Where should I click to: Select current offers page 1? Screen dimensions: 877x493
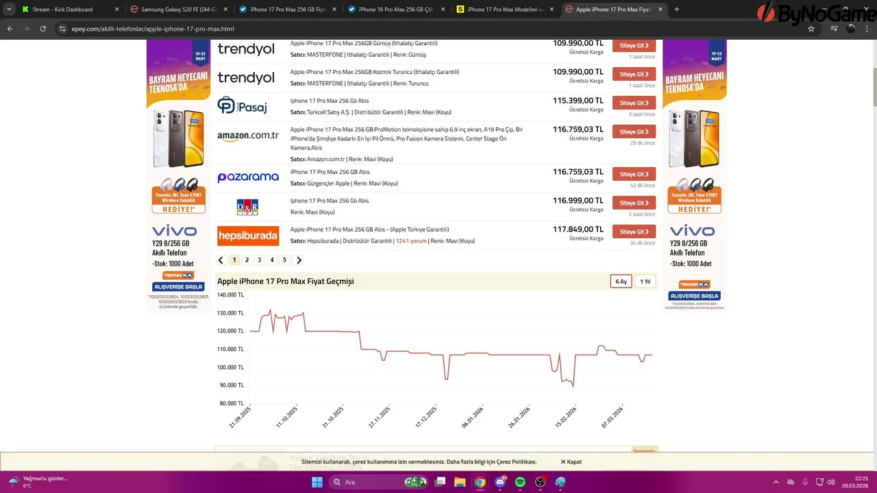[x=234, y=260]
